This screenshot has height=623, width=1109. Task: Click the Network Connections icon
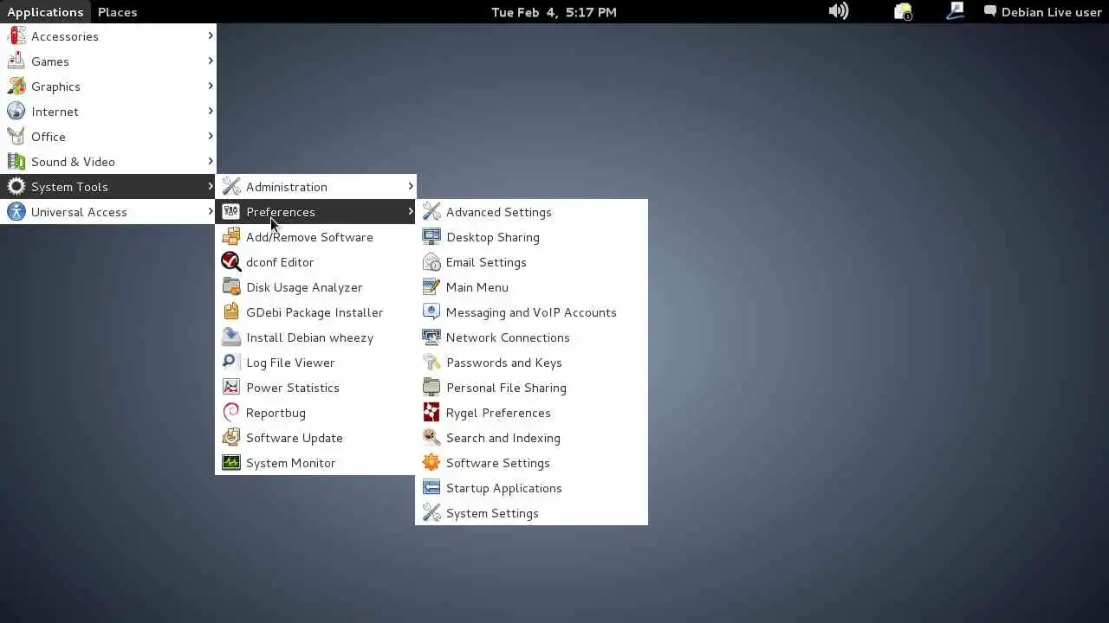pyautogui.click(x=431, y=337)
